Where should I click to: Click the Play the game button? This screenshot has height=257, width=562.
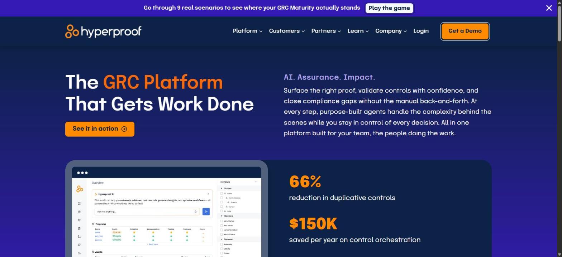[389, 8]
